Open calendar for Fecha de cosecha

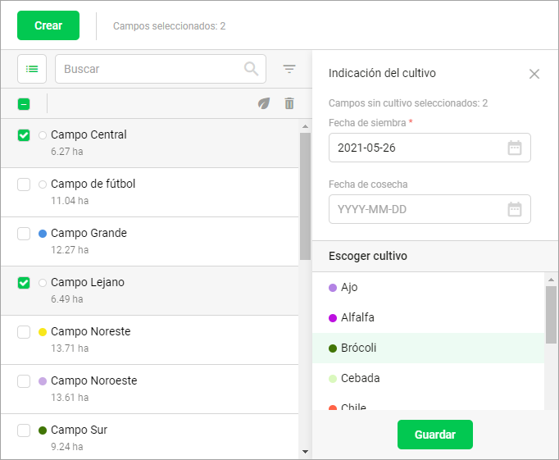tap(515, 209)
